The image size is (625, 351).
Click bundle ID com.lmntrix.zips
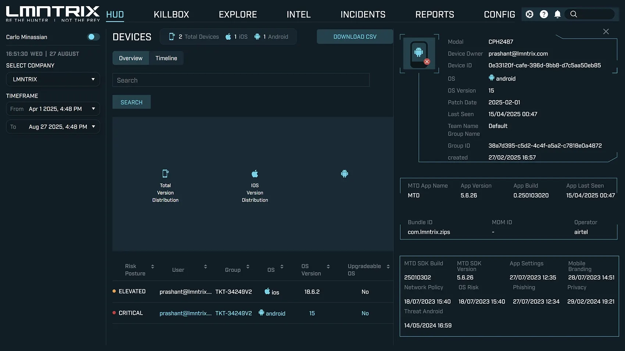[x=429, y=232]
